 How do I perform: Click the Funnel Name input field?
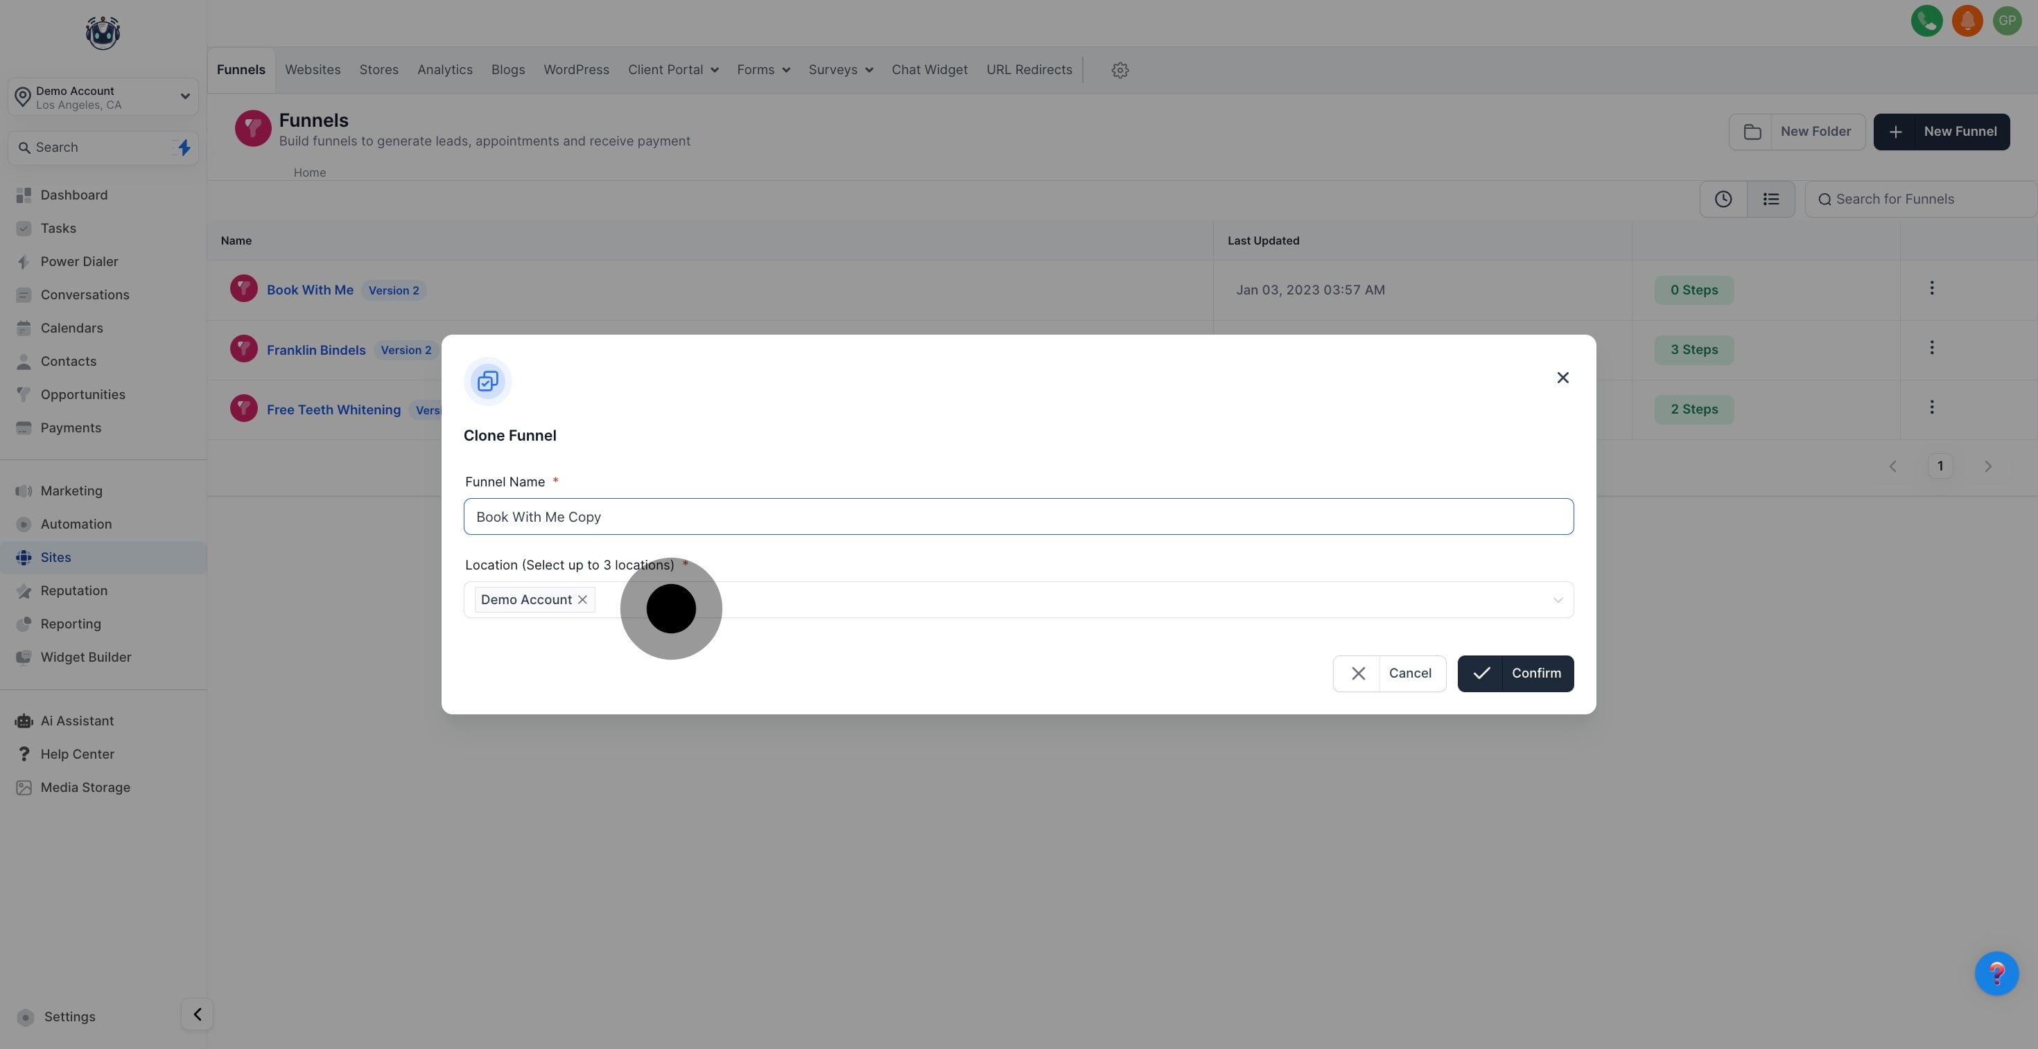click(1018, 517)
